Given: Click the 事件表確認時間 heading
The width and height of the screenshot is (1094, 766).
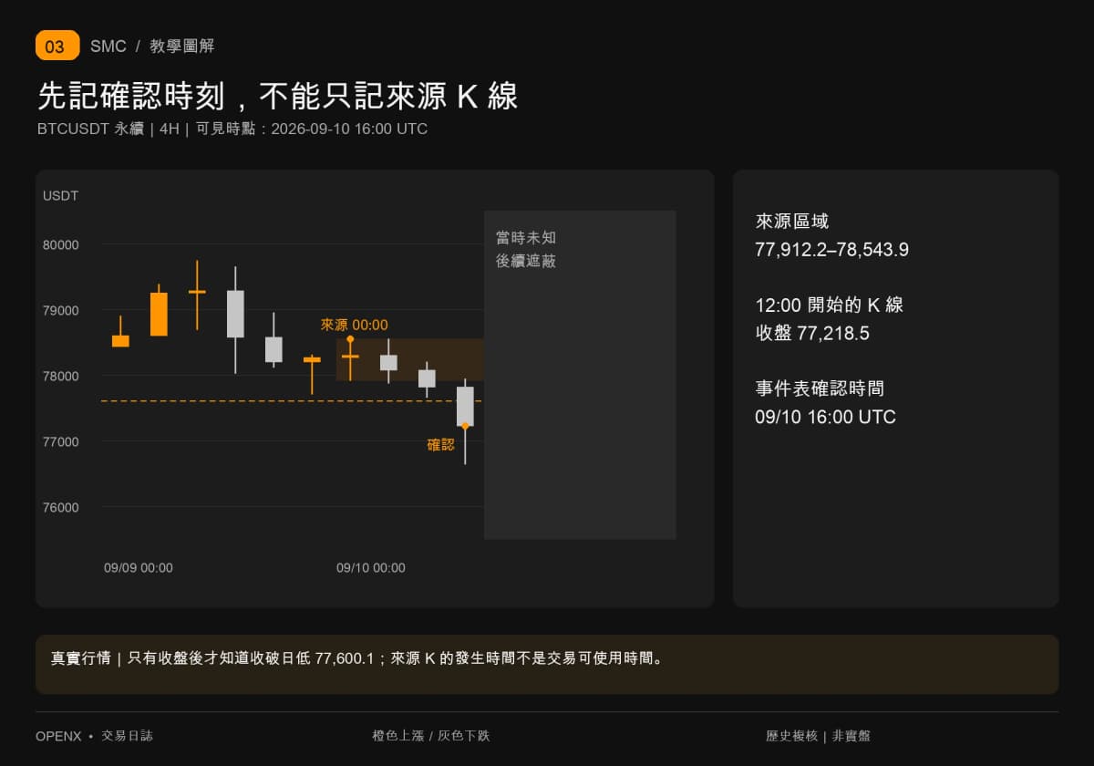Looking at the screenshot, I should coord(820,388).
